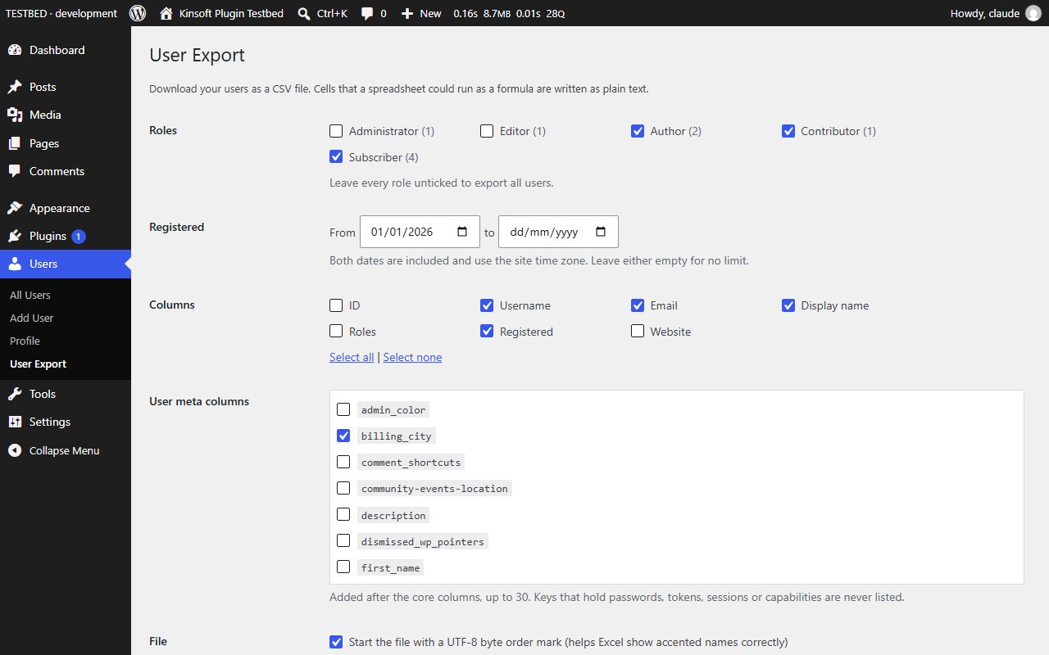The image size is (1049, 655).
Task: Open calendar picker of the From date
Action: point(462,232)
